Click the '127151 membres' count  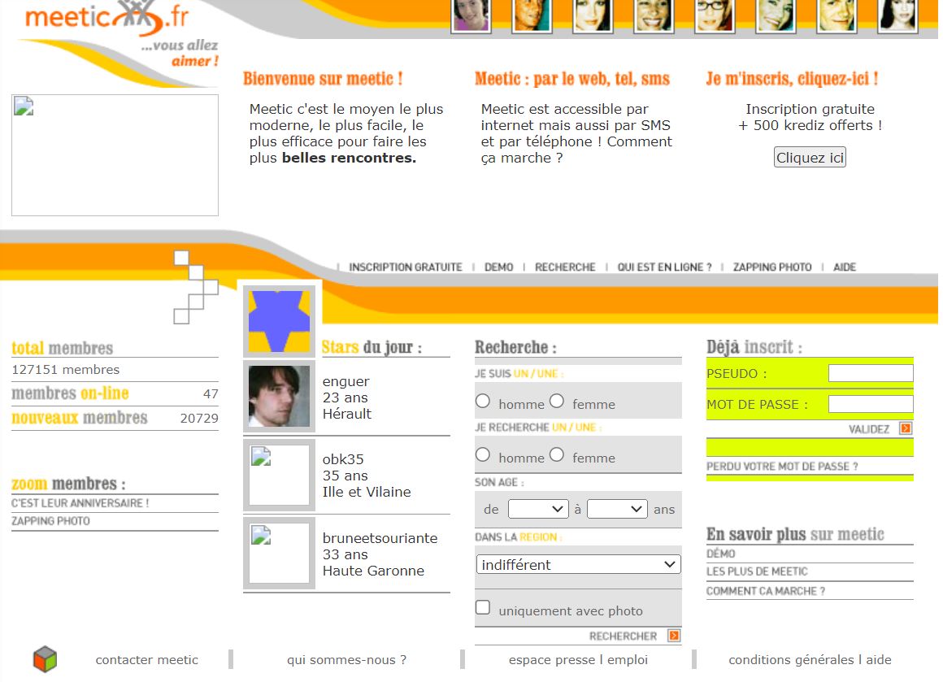tap(66, 370)
